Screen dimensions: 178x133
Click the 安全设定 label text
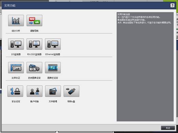click(x=16, y=102)
